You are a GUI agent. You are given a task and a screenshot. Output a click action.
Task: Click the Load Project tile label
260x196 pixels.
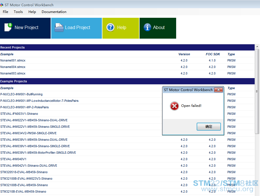(x=78, y=27)
